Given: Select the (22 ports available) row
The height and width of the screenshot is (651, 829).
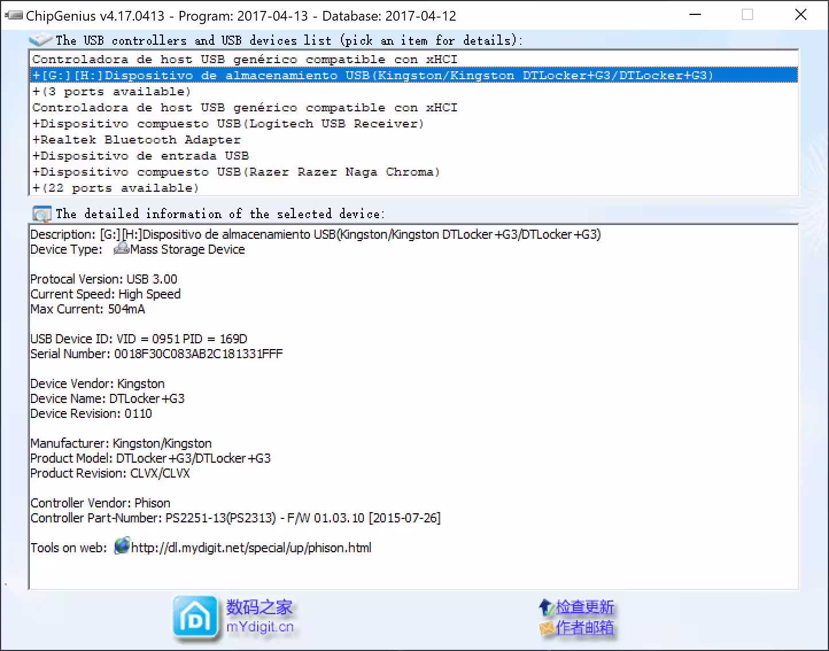Looking at the screenshot, I should [413, 188].
